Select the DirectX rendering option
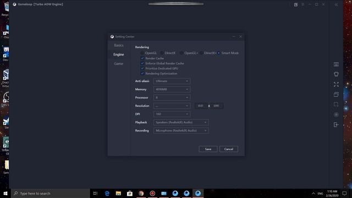The height and width of the screenshot is (198, 352). (168, 53)
